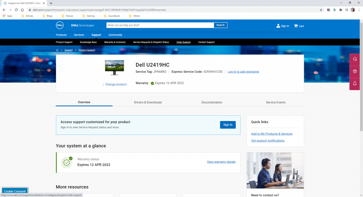Open the notification bell side icon

click(x=354, y=83)
